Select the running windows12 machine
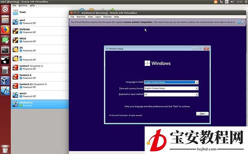Screen dimensions: 248x154 coord(40,104)
